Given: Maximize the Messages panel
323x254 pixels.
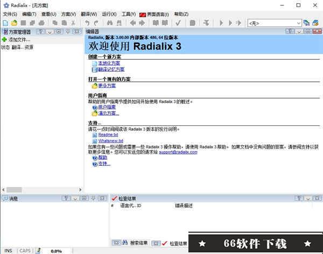Looking at the screenshot, I should coord(84,199).
